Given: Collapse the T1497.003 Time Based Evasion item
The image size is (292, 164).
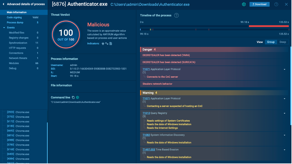Looking at the screenshot, I should [285, 150].
